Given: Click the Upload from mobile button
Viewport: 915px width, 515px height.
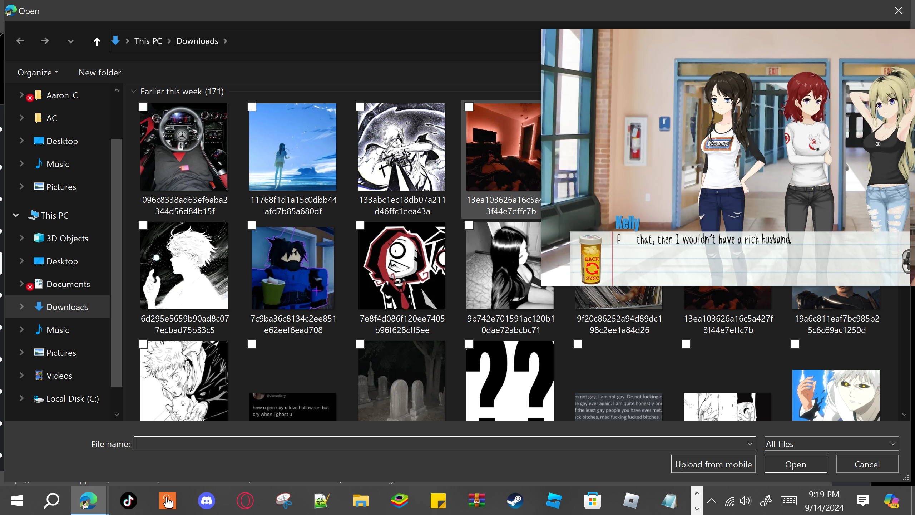Looking at the screenshot, I should (x=713, y=464).
